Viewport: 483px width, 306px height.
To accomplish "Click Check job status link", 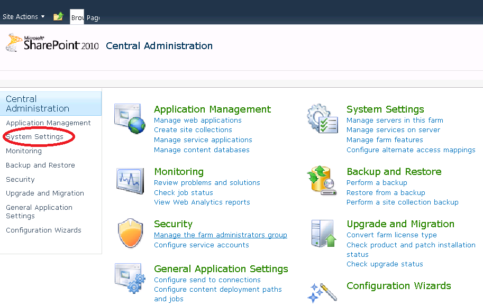I will (184, 192).
